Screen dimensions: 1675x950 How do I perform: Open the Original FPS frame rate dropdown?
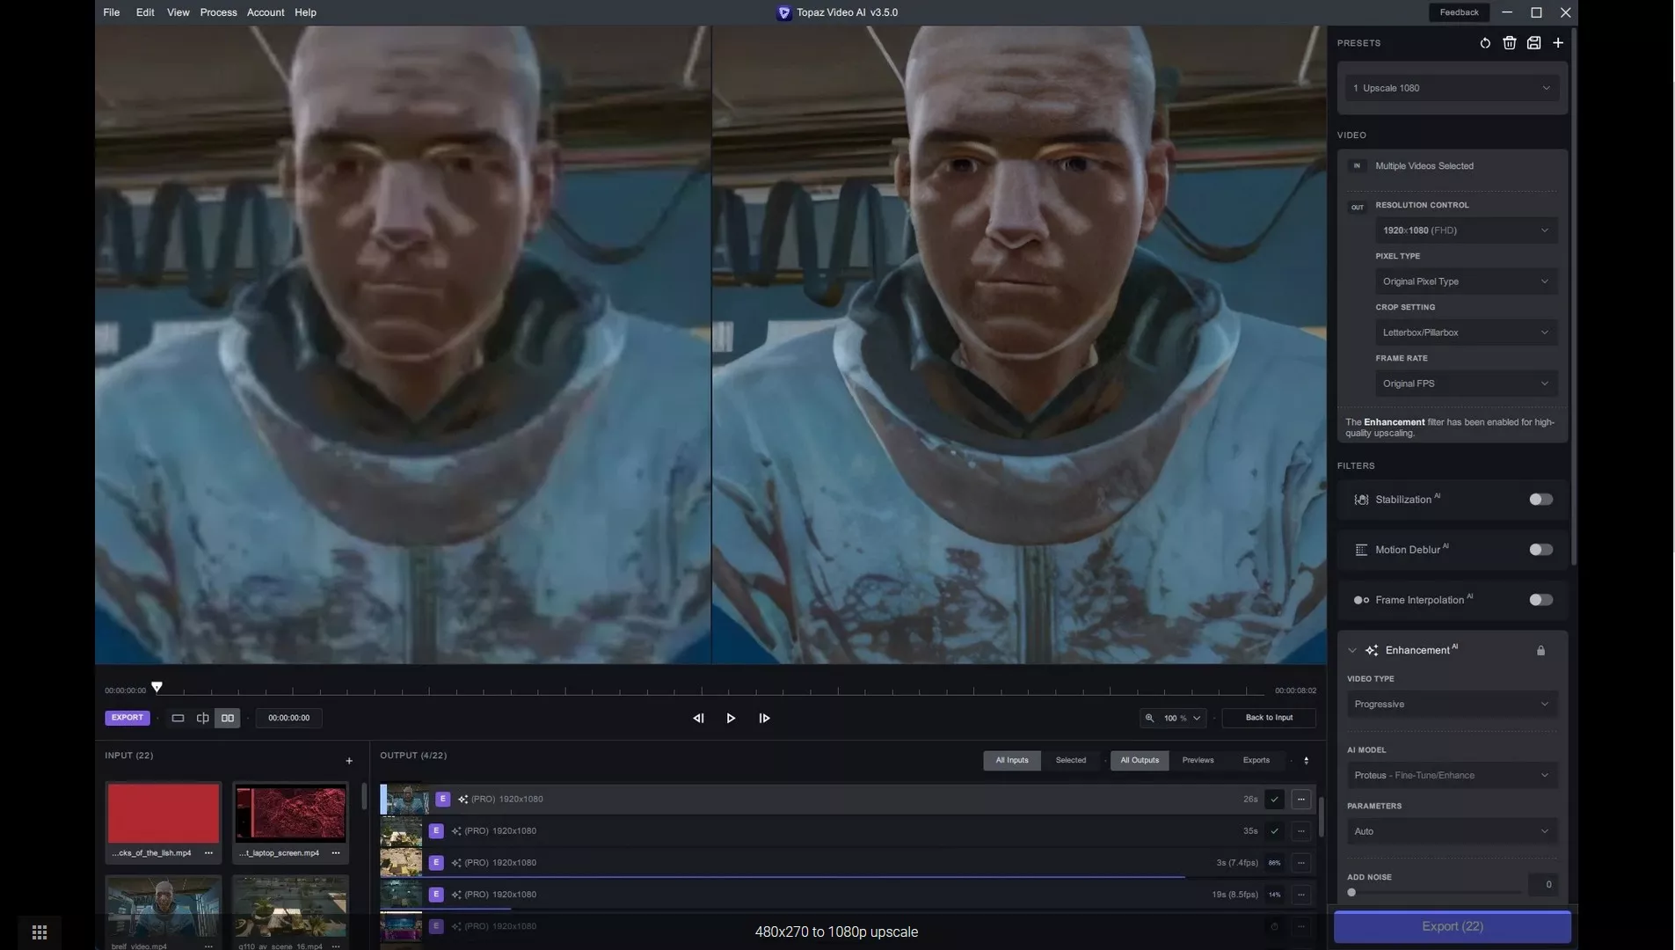1466,384
